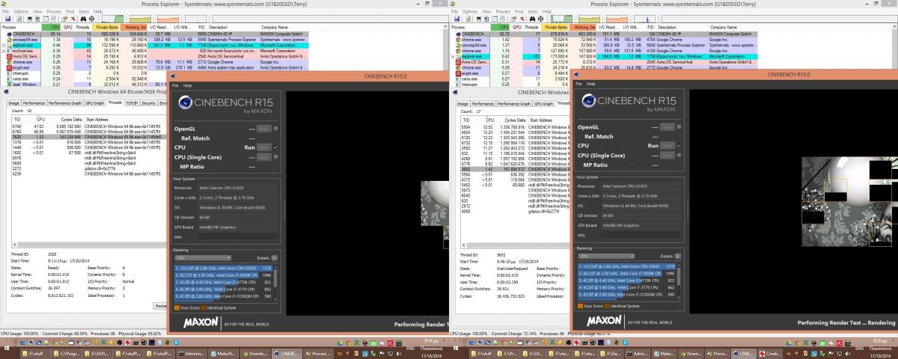Click Refresh Now icon in right Process Explorer toolbar
The image size is (898, 359).
click(x=468, y=19)
